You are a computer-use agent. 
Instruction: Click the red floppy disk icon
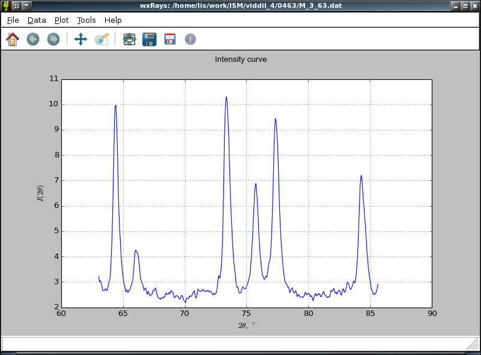(x=170, y=40)
